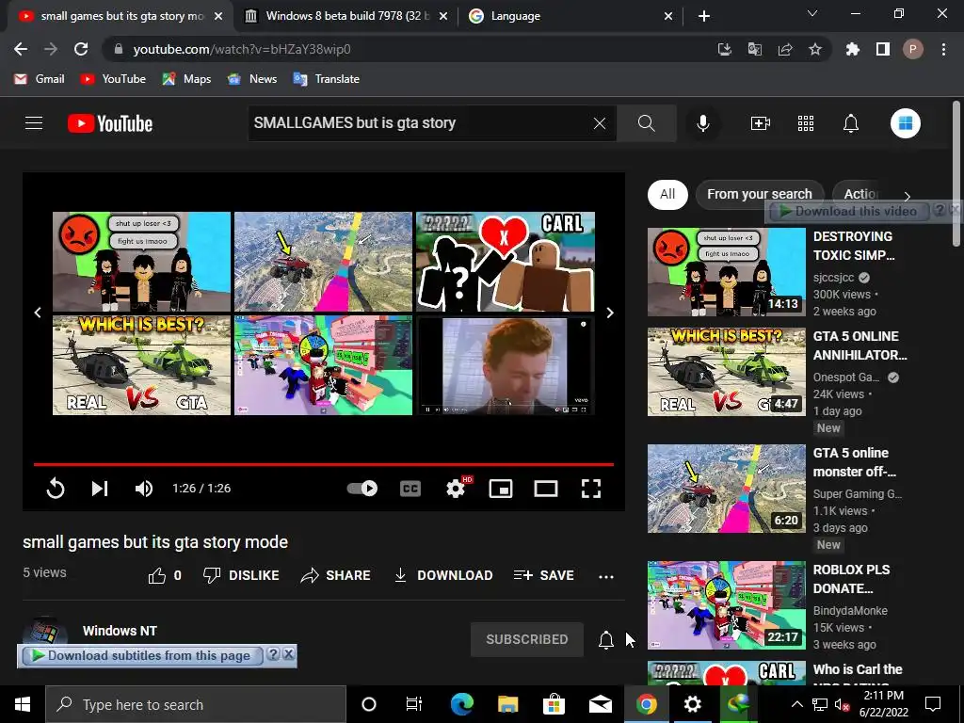This screenshot has width=964, height=723.
Task: Open the Create video camera icon
Action: point(761,123)
